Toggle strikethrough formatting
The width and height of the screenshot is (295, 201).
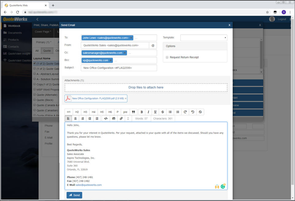(163, 112)
